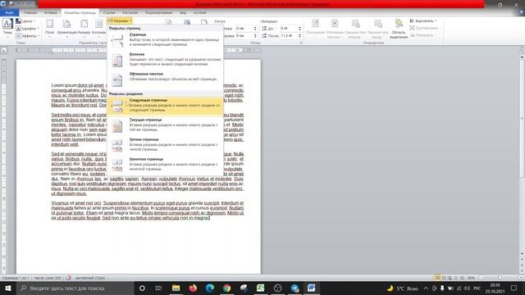This screenshot has height=295, width=525.
Task: Open the Темы (Themes) gallery button
Action: (x=7, y=27)
